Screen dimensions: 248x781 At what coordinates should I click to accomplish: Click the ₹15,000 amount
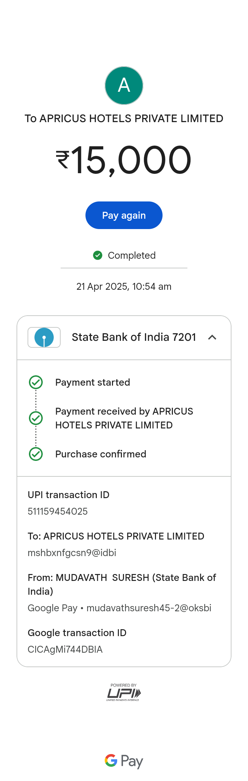click(x=124, y=160)
